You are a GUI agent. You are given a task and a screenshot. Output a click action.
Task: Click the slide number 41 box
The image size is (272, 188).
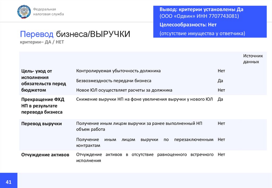coord(9,180)
